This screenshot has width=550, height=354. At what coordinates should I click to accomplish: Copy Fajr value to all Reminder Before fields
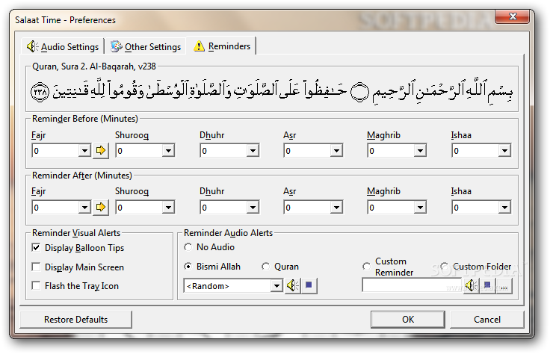(x=101, y=151)
